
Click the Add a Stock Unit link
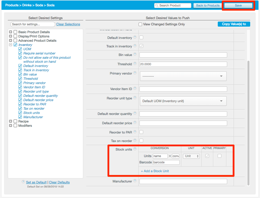click(x=155, y=171)
